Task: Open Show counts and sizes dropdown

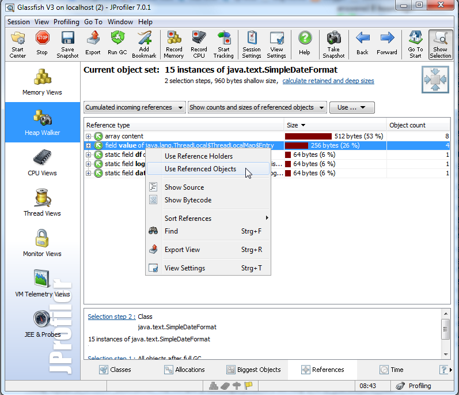Action: point(257,107)
